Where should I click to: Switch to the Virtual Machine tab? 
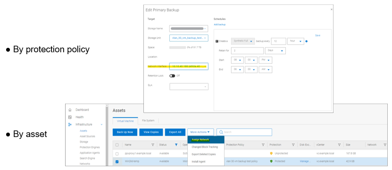coord(125,121)
